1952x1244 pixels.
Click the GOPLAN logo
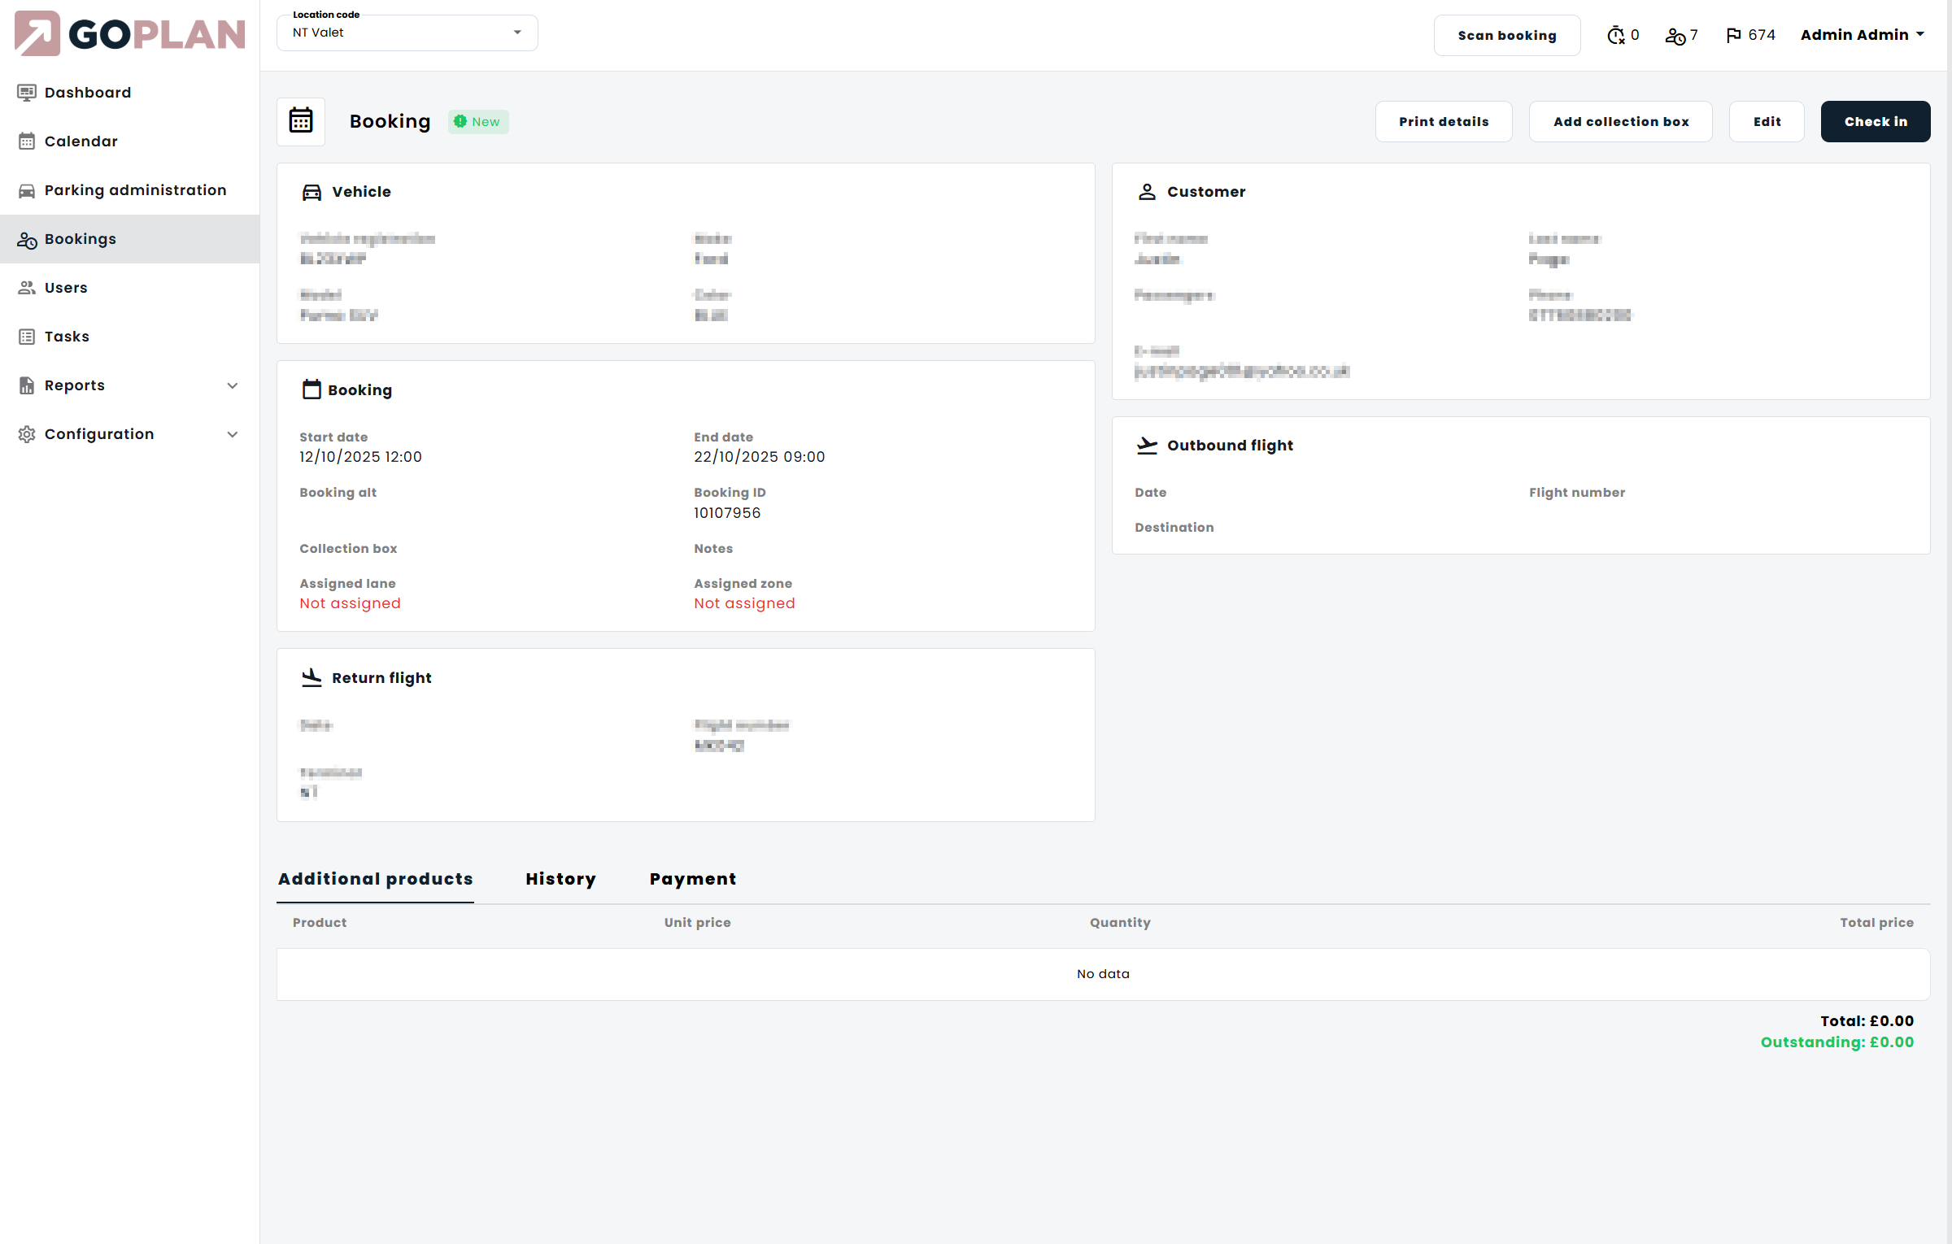point(129,33)
